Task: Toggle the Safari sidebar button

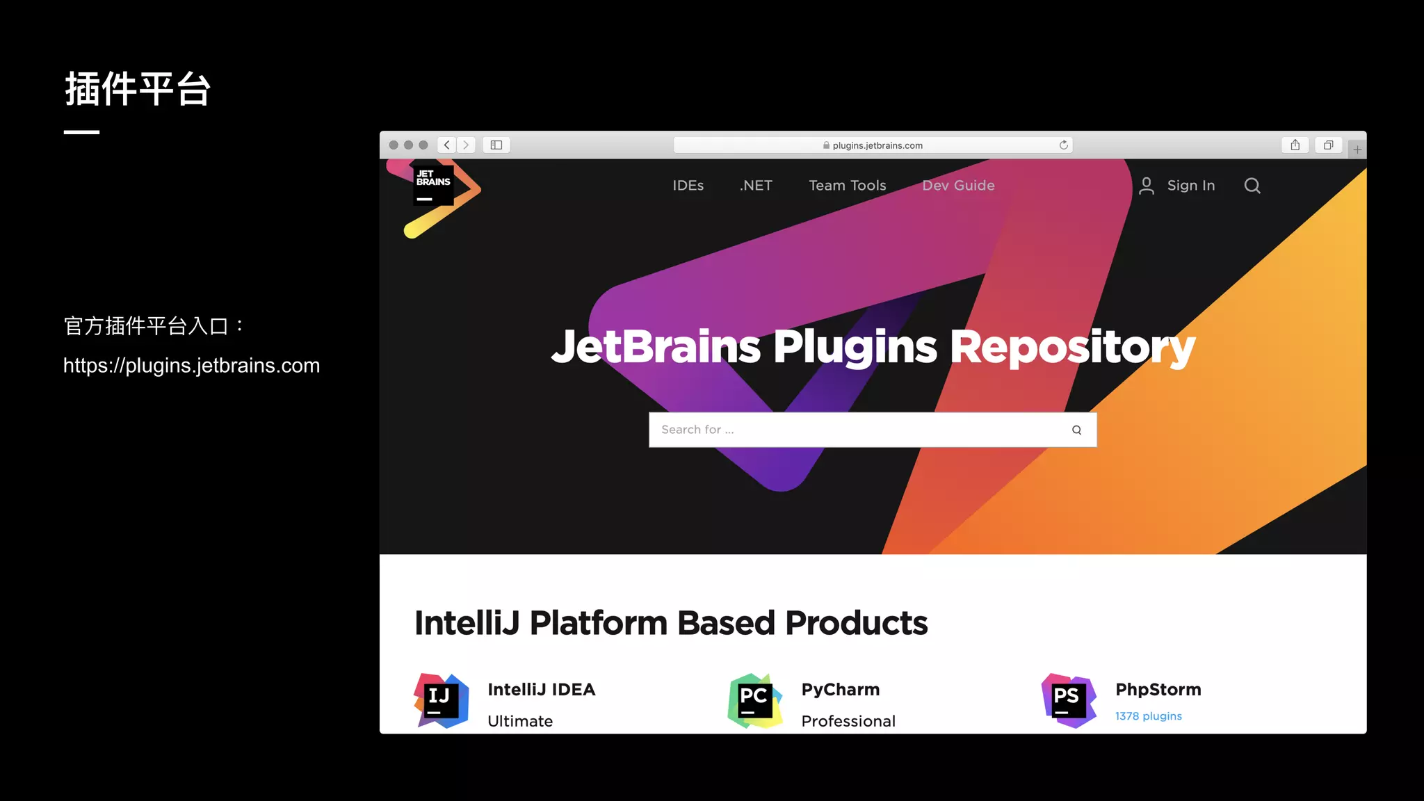Action: click(496, 145)
